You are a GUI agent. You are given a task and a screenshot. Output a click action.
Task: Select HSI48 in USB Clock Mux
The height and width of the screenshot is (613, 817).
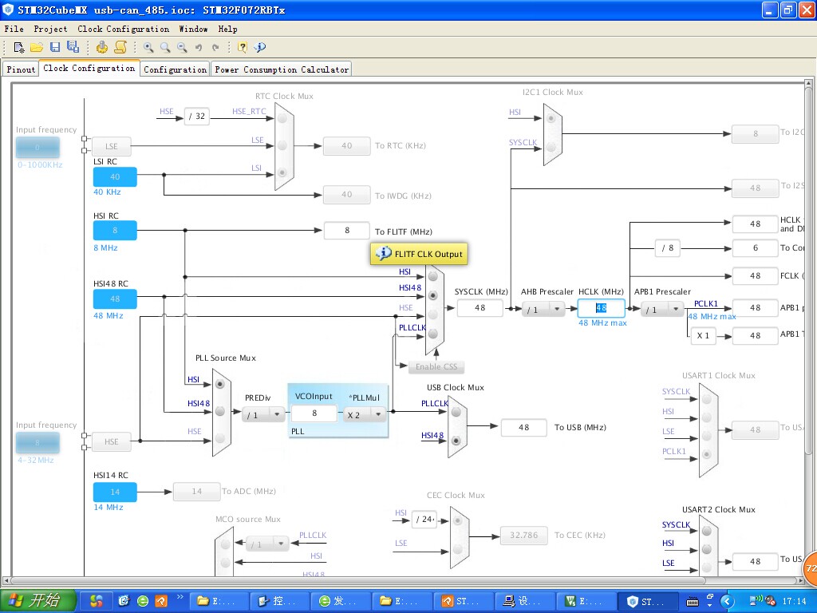click(x=456, y=441)
